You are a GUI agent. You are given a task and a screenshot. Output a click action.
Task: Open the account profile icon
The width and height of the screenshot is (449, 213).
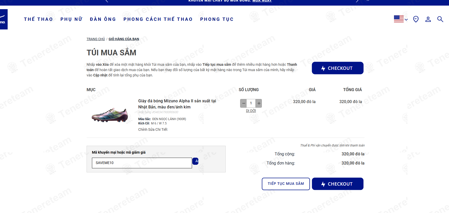[428, 19]
